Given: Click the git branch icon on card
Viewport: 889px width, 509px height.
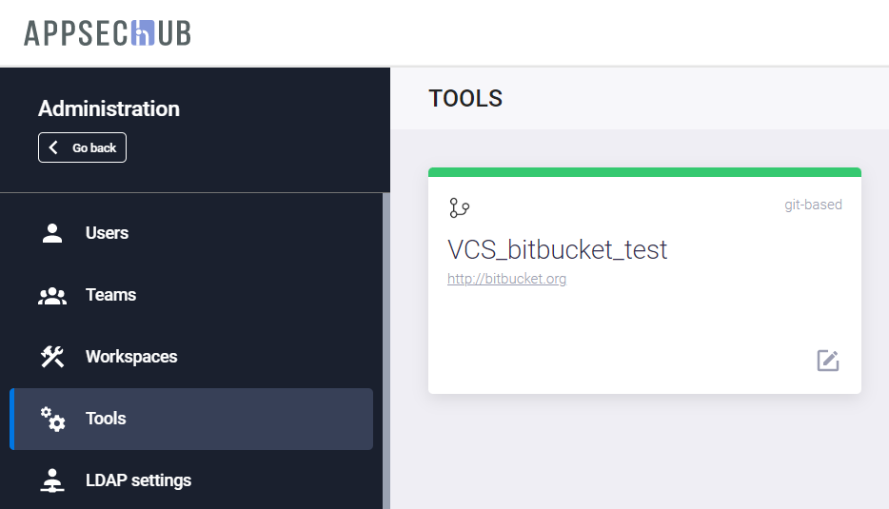Looking at the screenshot, I should pos(459,207).
